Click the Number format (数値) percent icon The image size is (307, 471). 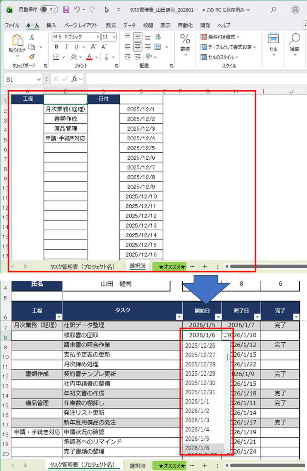pyautogui.click(x=185, y=39)
